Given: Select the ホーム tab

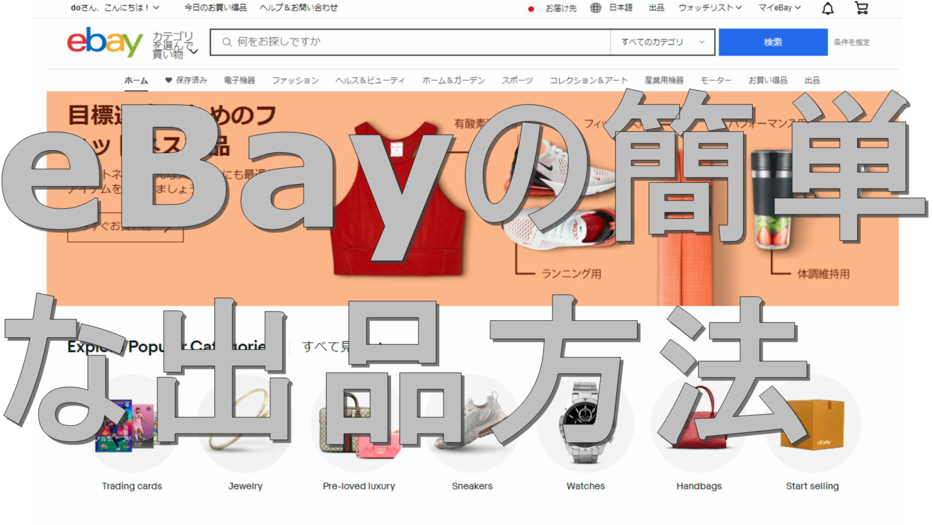Looking at the screenshot, I should pyautogui.click(x=136, y=80).
